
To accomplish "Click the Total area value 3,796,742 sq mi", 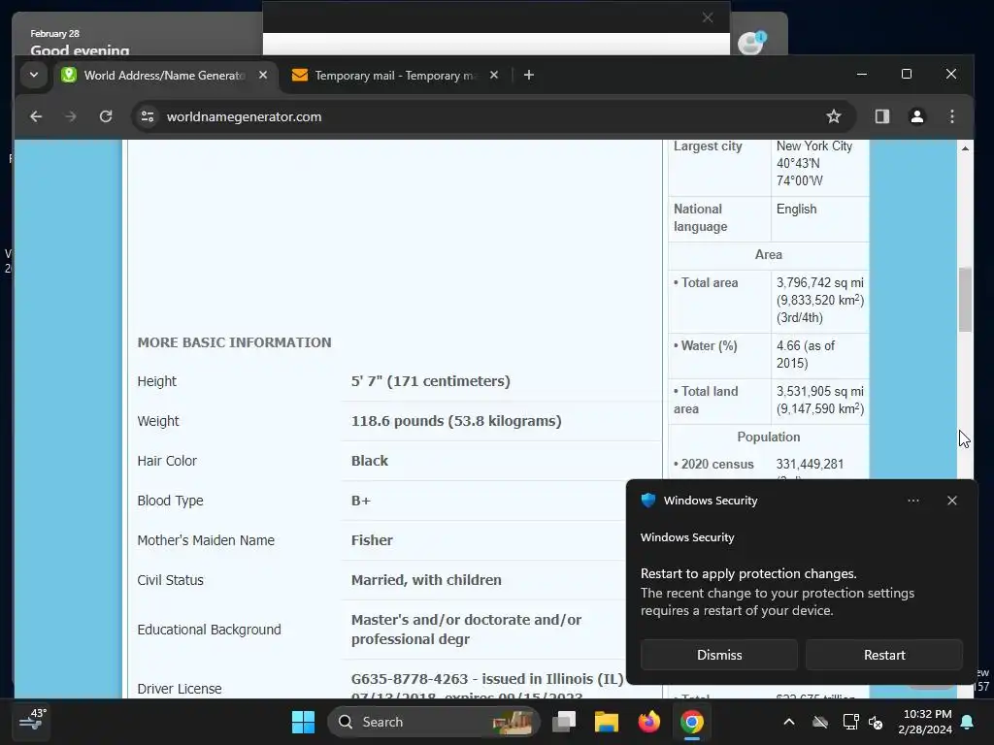I will point(819,283).
